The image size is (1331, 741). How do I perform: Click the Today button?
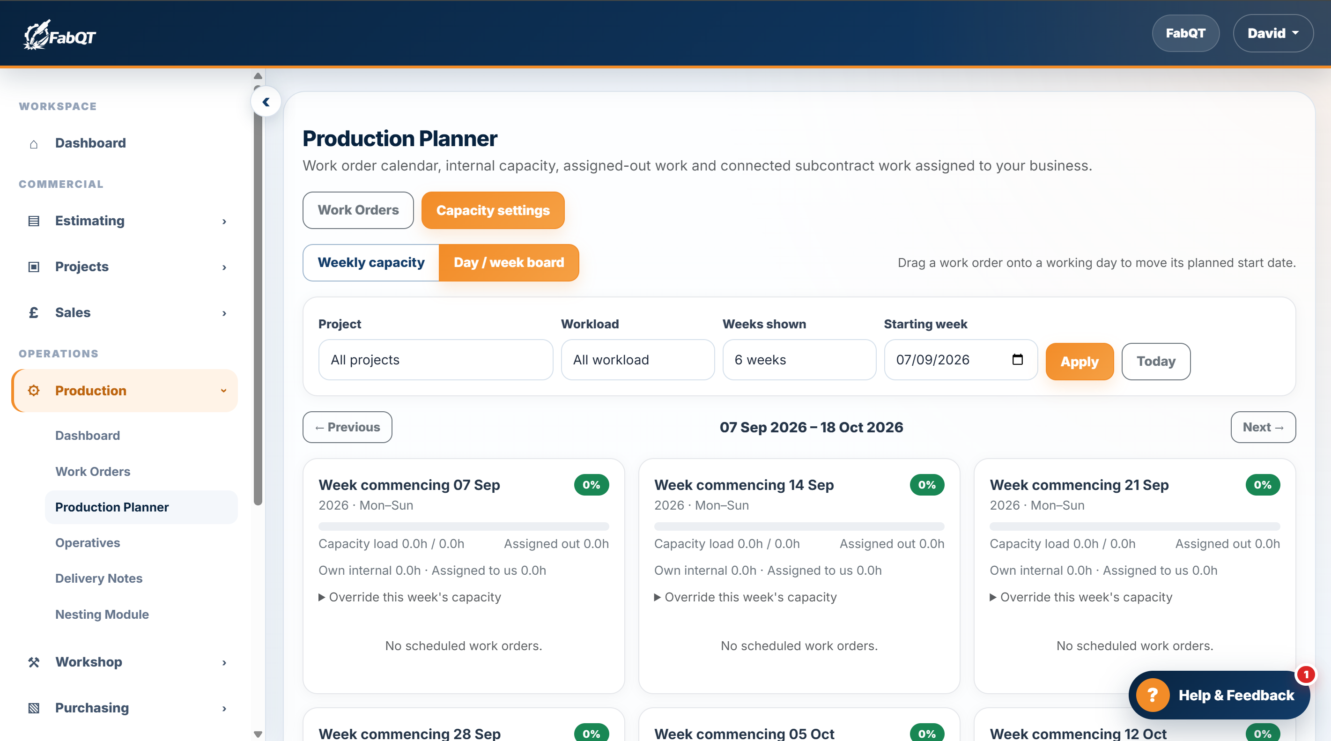[1156, 361]
